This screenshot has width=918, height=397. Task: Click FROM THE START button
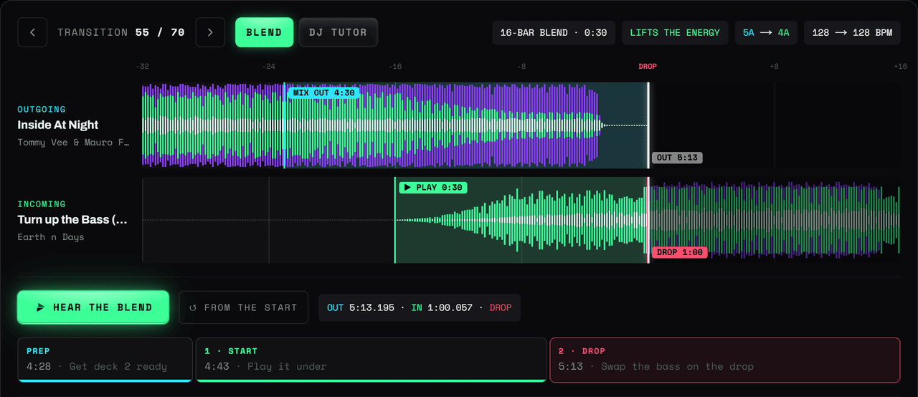pos(243,307)
